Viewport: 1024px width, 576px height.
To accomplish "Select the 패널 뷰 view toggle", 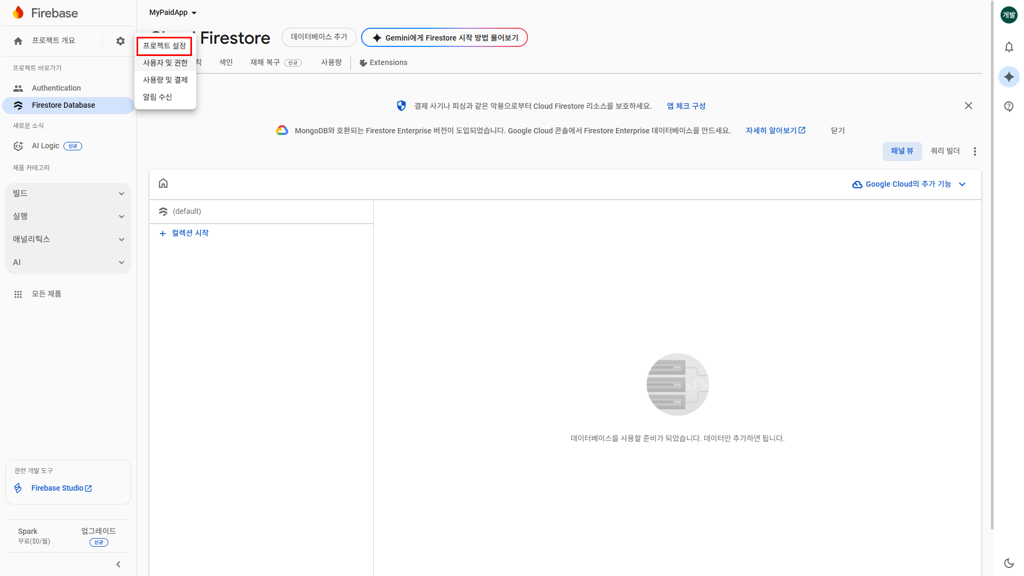I will coord(902,151).
